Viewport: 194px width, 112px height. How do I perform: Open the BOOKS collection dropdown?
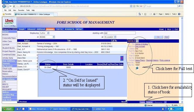point(54,37)
